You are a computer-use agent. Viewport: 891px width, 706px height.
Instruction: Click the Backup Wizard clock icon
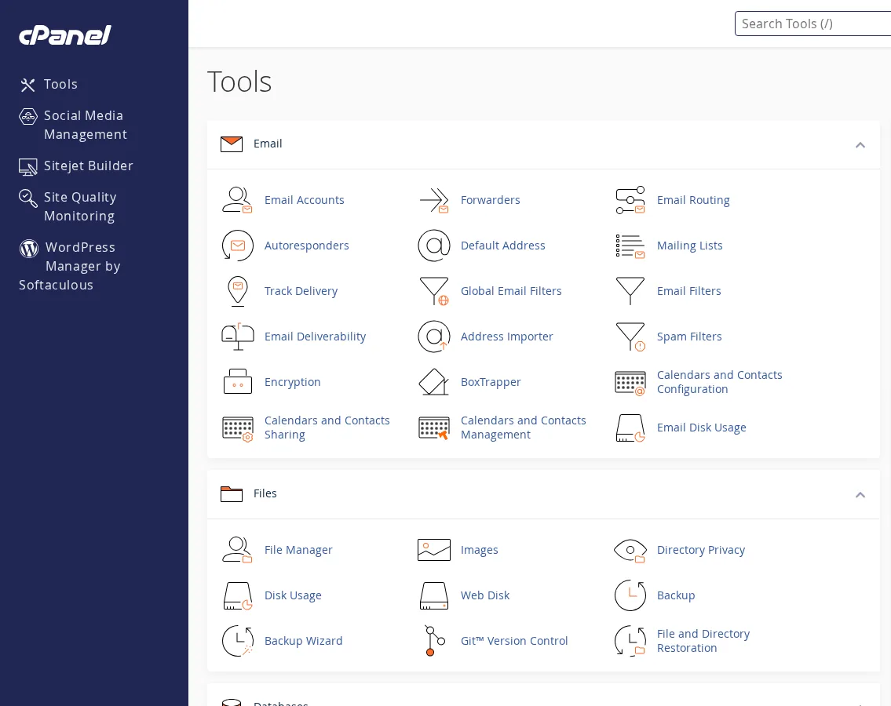237,641
